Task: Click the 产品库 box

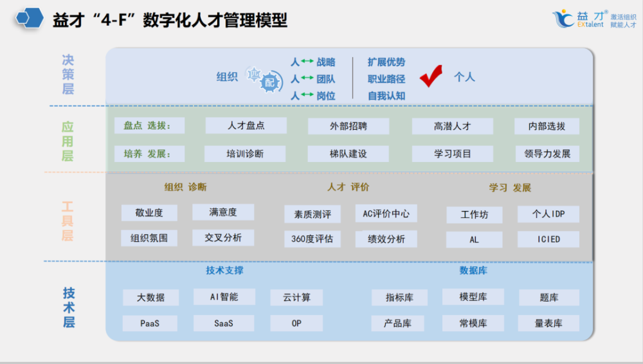Action: click(x=397, y=323)
